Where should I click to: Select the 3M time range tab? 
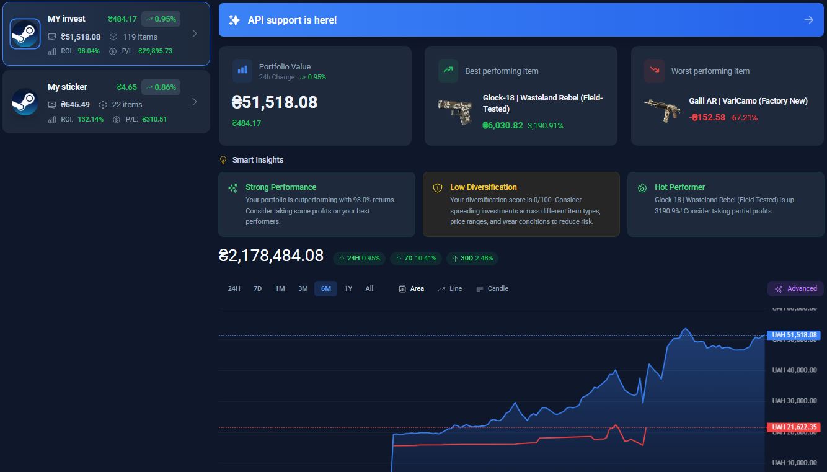(x=303, y=288)
